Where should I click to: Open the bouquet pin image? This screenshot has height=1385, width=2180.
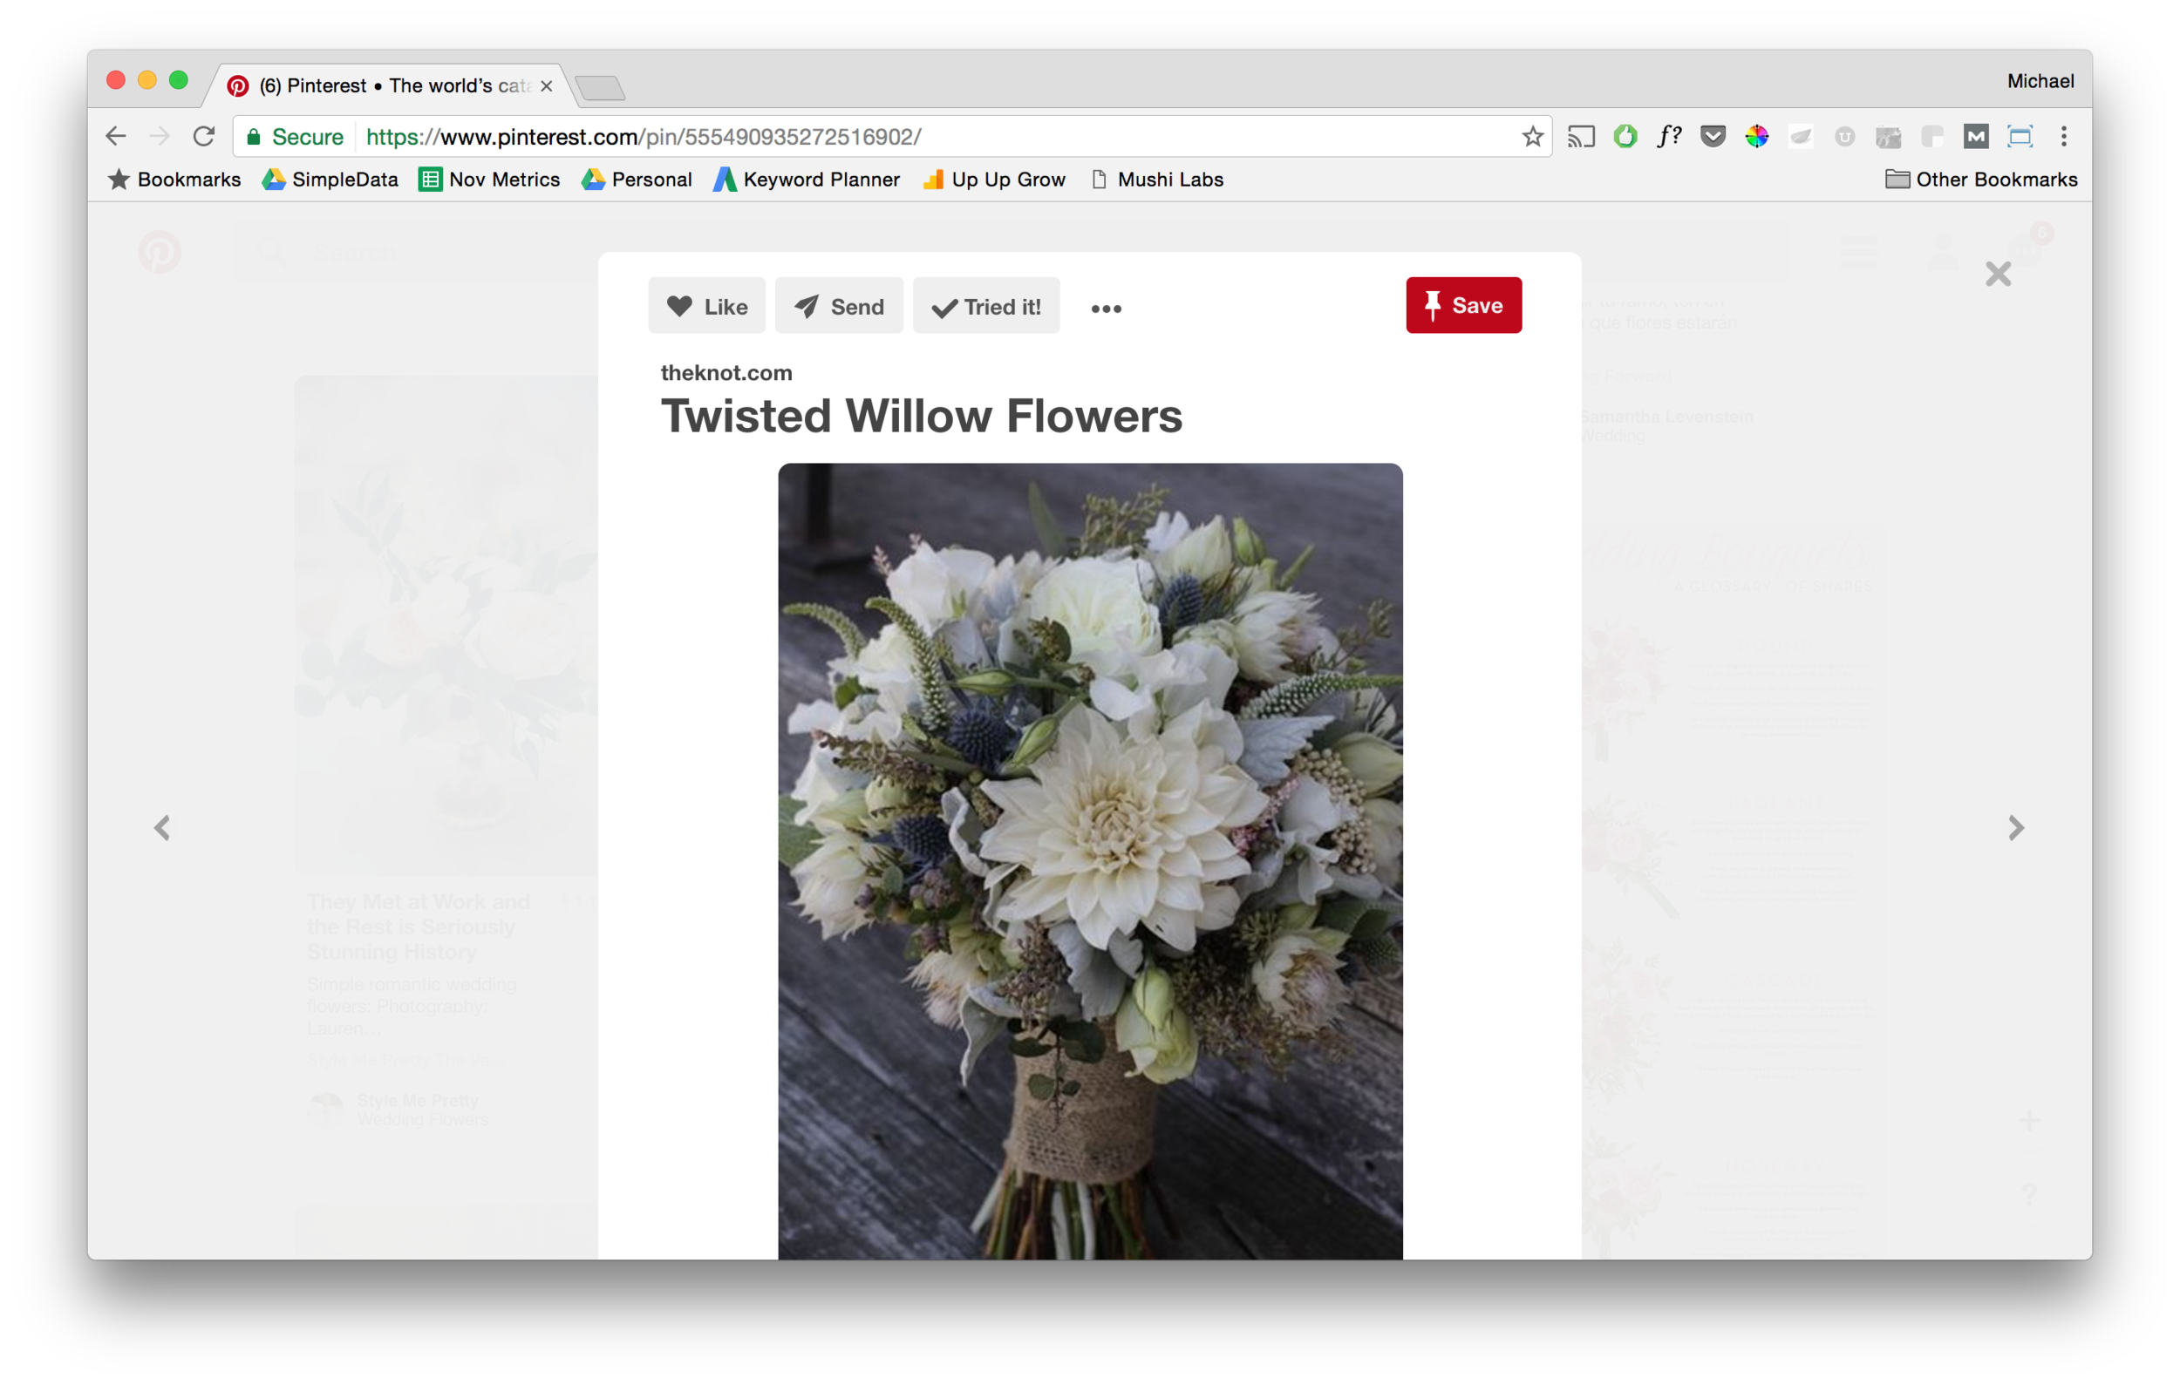(x=1090, y=861)
